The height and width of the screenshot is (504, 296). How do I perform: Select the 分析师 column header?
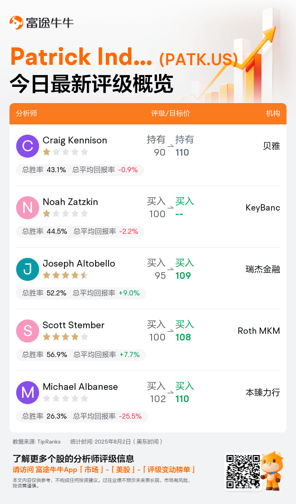point(26,113)
